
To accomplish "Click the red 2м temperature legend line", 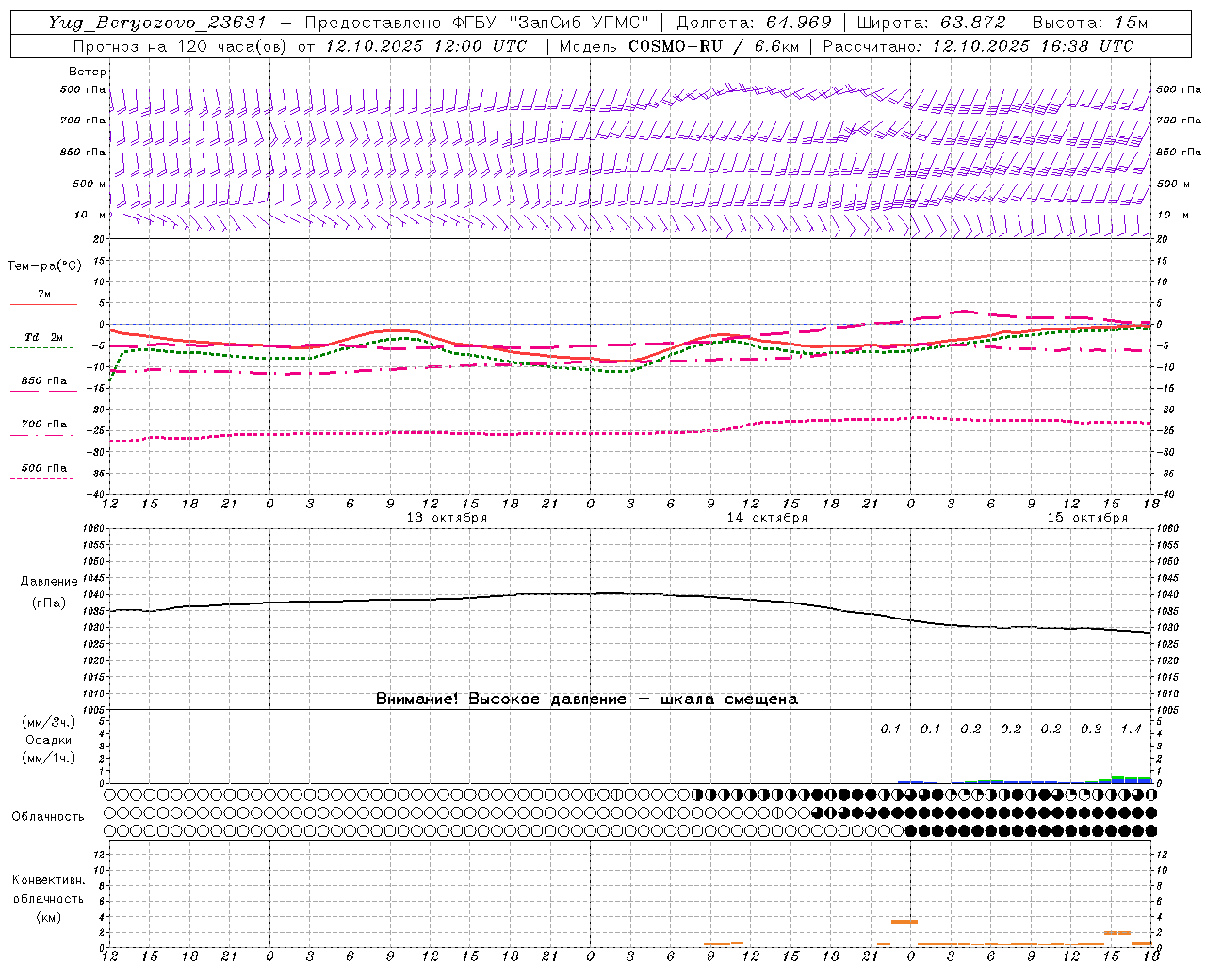I will pos(43,304).
